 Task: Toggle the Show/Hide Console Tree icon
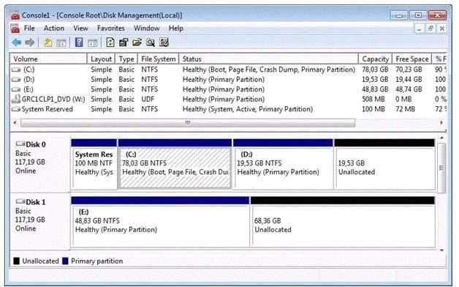(61, 42)
